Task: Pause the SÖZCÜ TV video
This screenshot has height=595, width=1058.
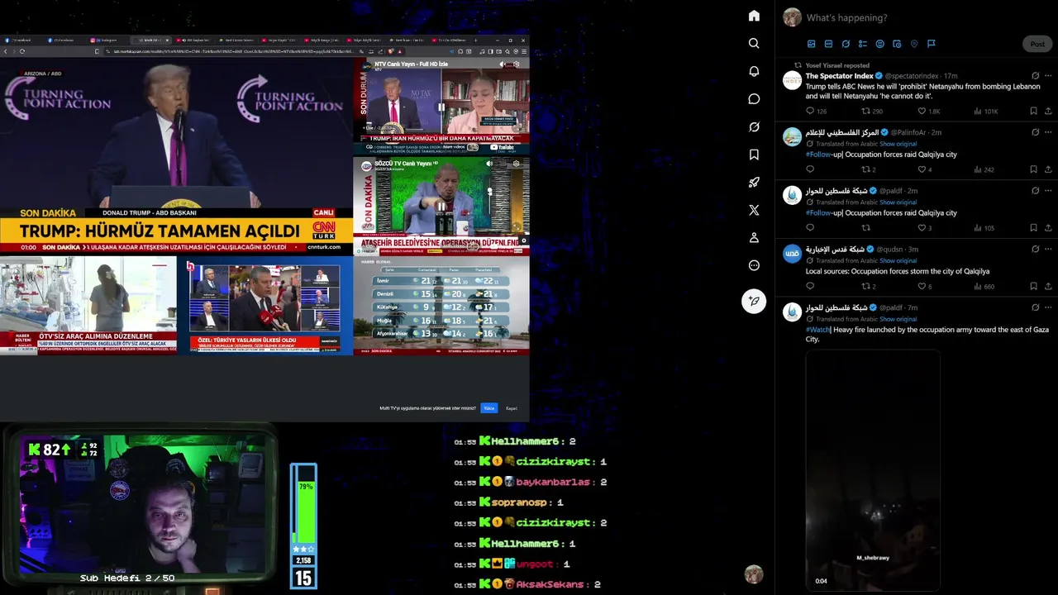Action: [441, 207]
